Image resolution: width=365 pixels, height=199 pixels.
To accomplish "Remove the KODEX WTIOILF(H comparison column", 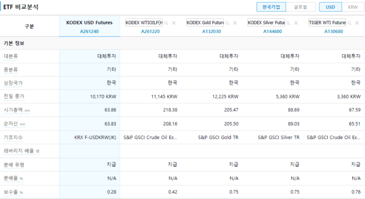I will point(174,23).
